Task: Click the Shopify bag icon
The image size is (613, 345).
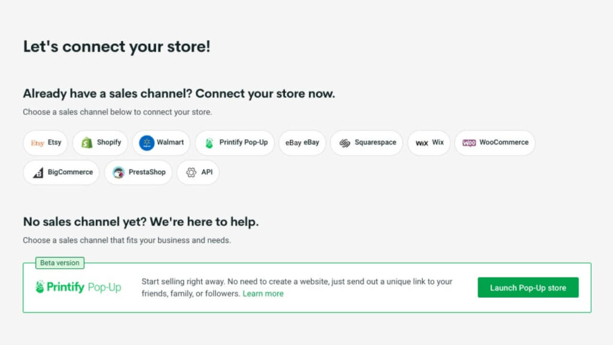Action: [87, 143]
